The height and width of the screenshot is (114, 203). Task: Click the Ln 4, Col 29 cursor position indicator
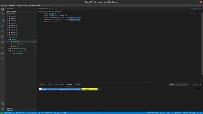[x=151, y=113]
